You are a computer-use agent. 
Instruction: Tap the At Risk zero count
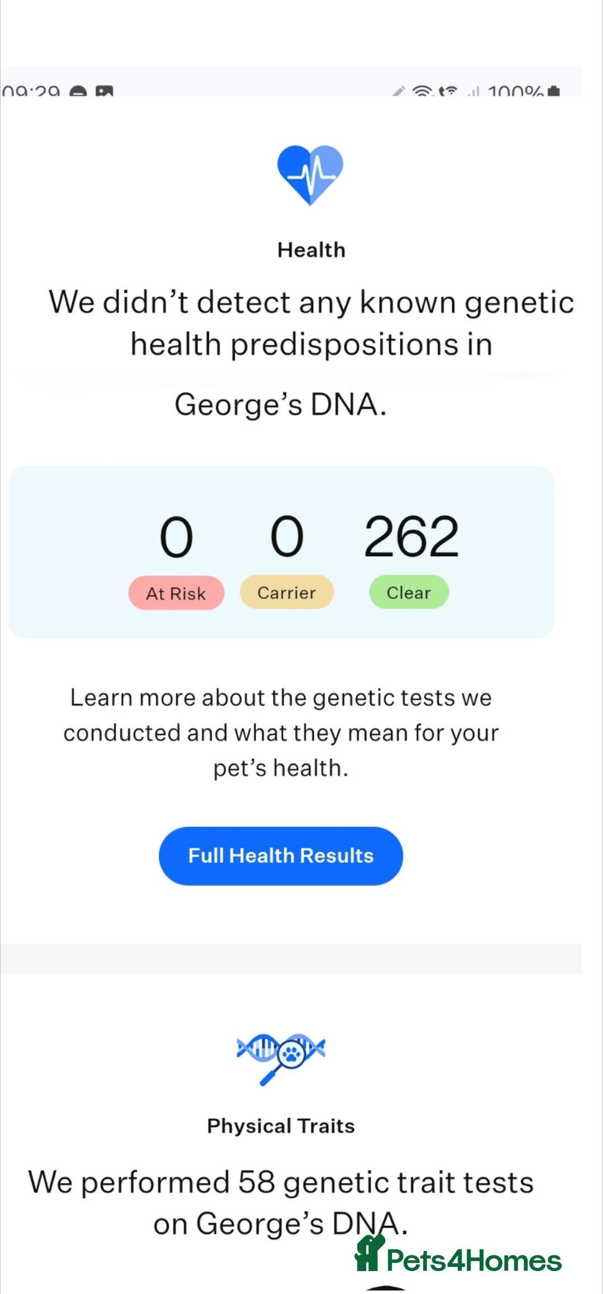(x=176, y=537)
